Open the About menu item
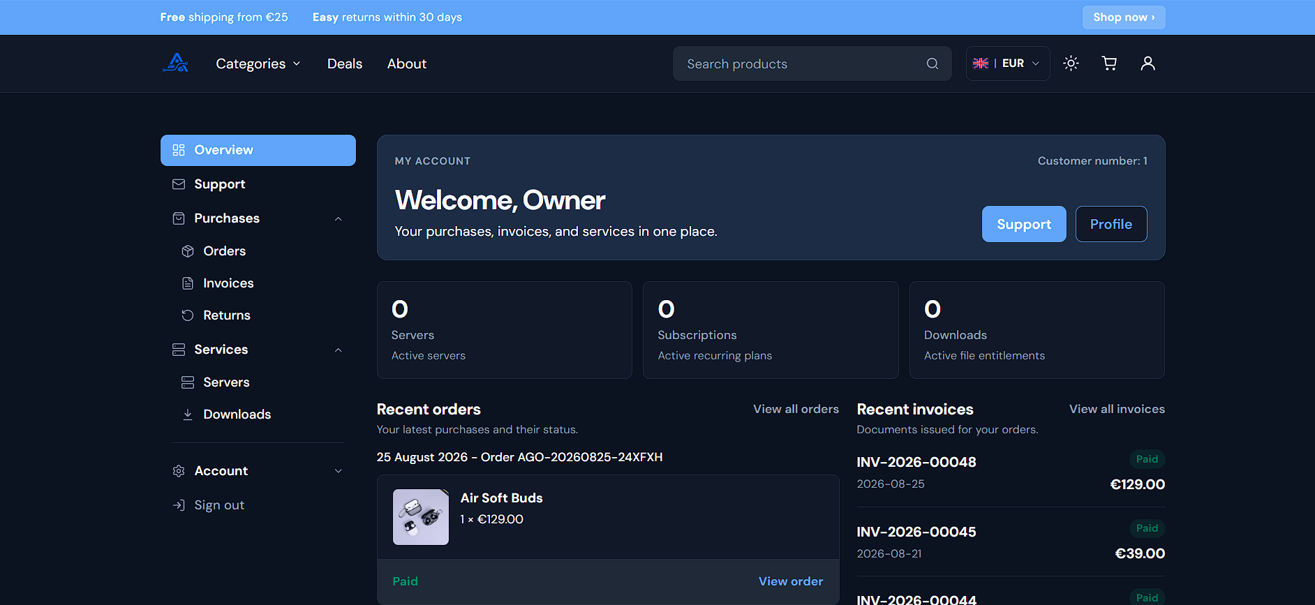The image size is (1315, 605). 407,64
